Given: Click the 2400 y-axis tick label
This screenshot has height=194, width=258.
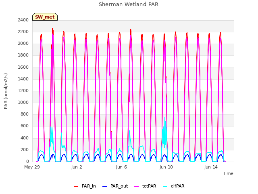Looking at the screenshot, I should pos(23,20).
